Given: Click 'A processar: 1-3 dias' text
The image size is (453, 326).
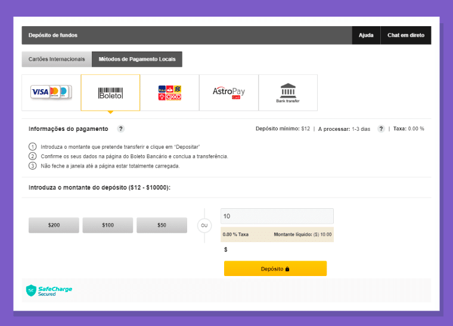Looking at the screenshot, I should [x=344, y=129].
